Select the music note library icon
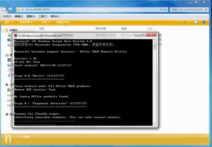This screenshot has width=212, height=147. pos(9,75)
